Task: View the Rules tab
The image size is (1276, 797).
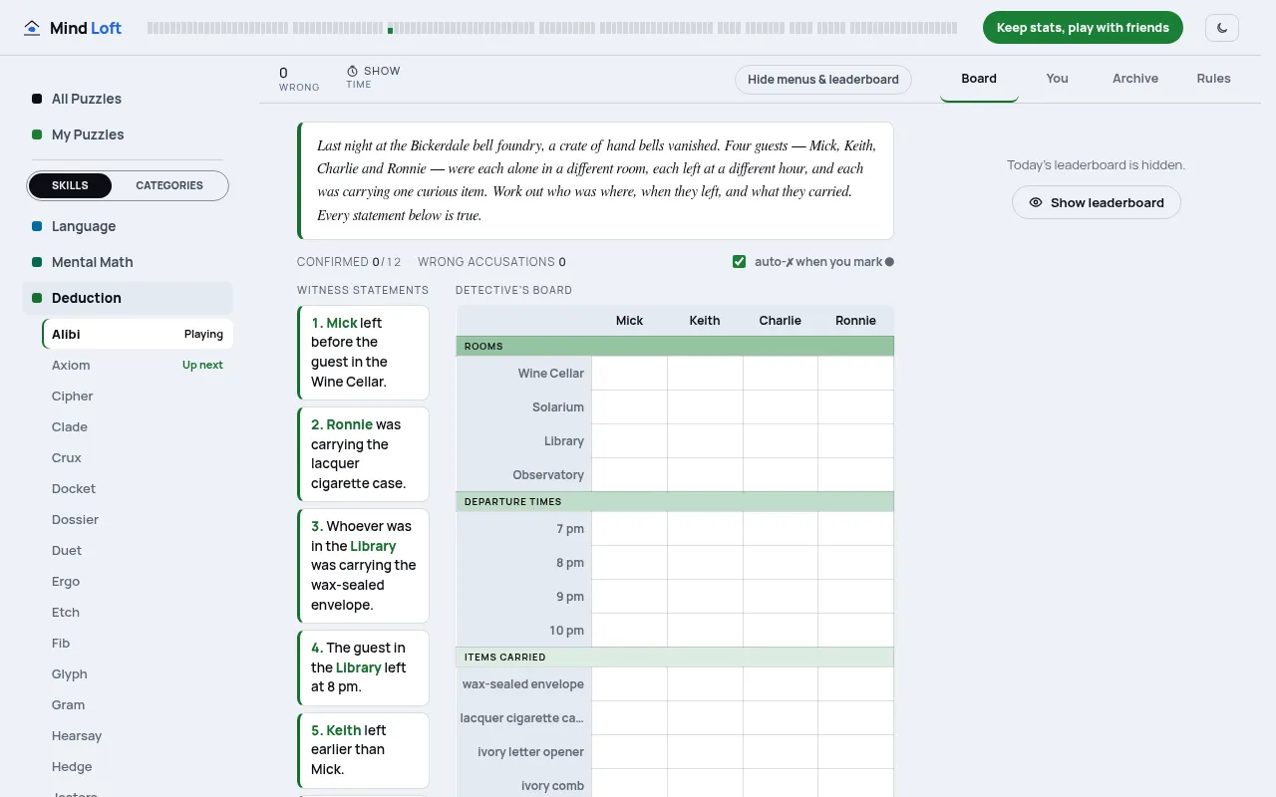Action: tap(1214, 79)
